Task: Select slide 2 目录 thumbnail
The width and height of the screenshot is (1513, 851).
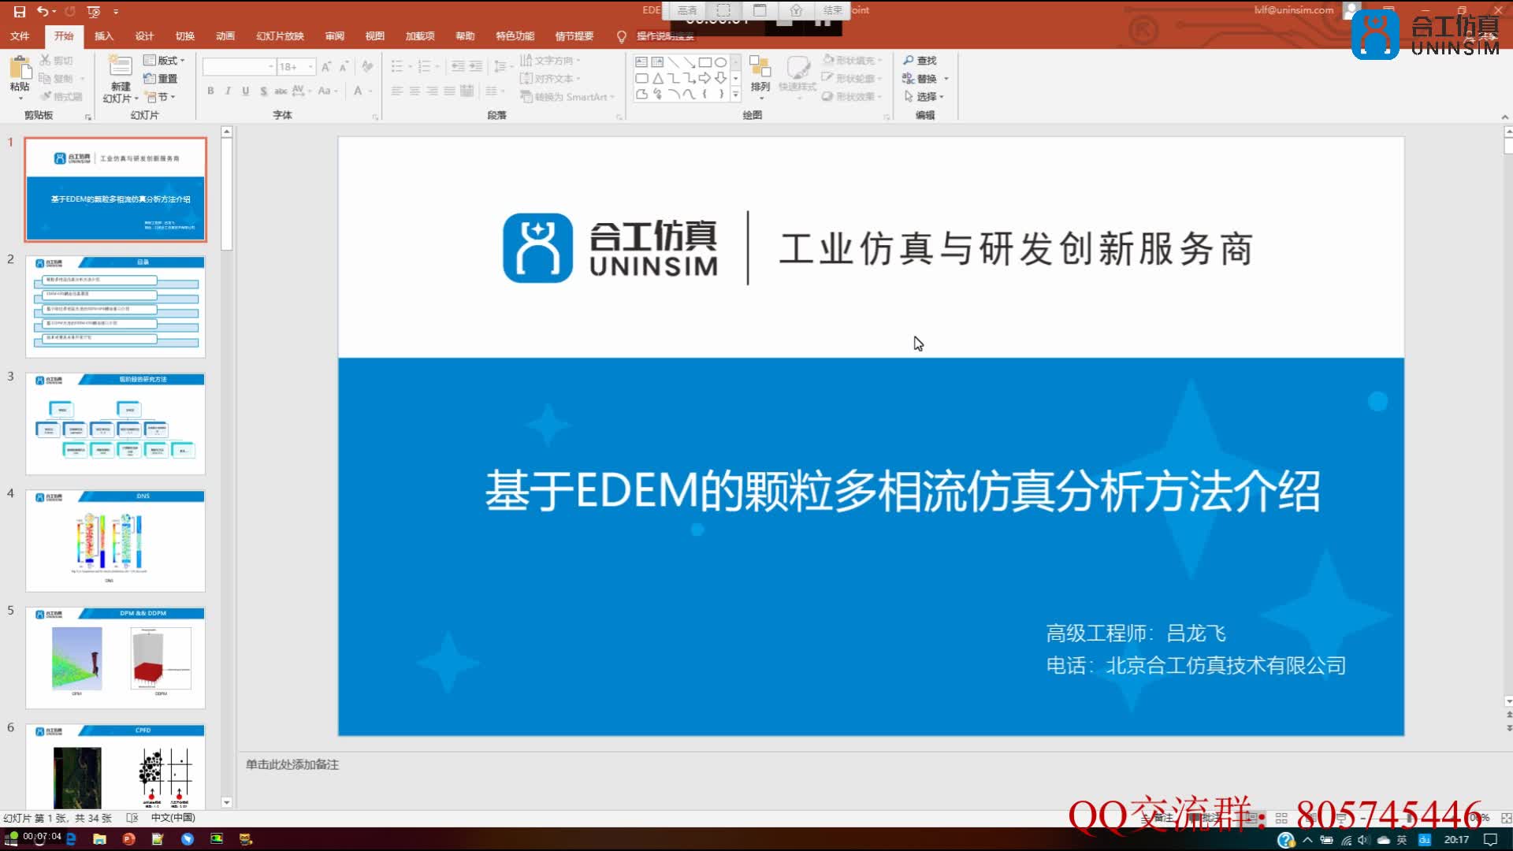Action: pyautogui.click(x=116, y=307)
